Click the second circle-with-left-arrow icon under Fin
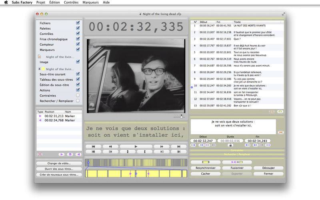The width and height of the screenshot is (320, 200). click(255, 145)
